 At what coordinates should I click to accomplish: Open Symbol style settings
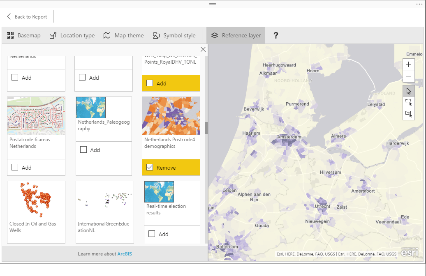[x=174, y=35]
